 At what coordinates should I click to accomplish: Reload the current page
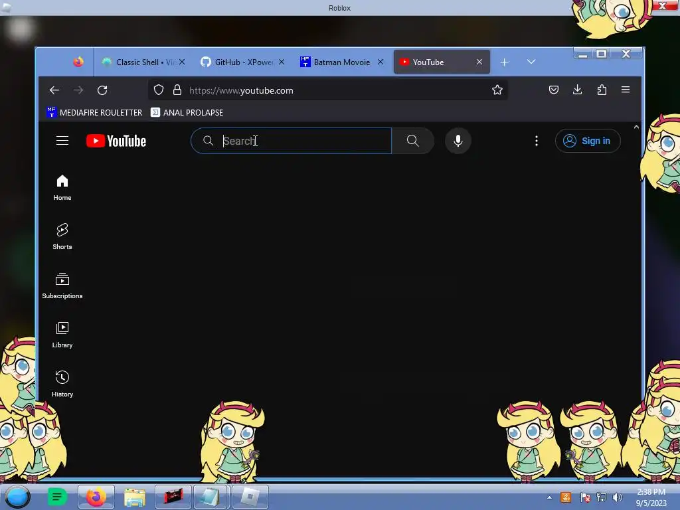(102, 90)
